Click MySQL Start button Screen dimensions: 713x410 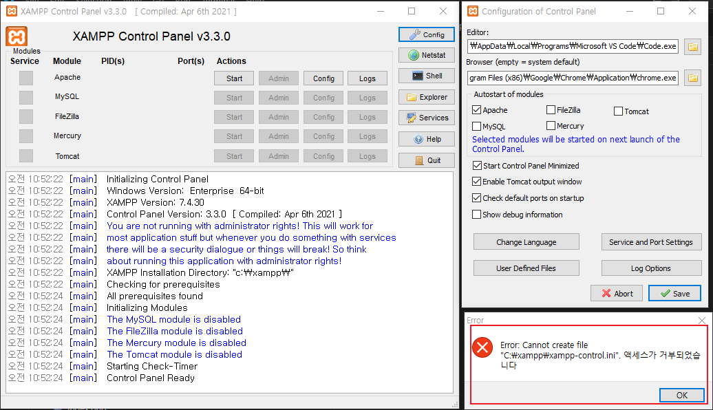234,97
